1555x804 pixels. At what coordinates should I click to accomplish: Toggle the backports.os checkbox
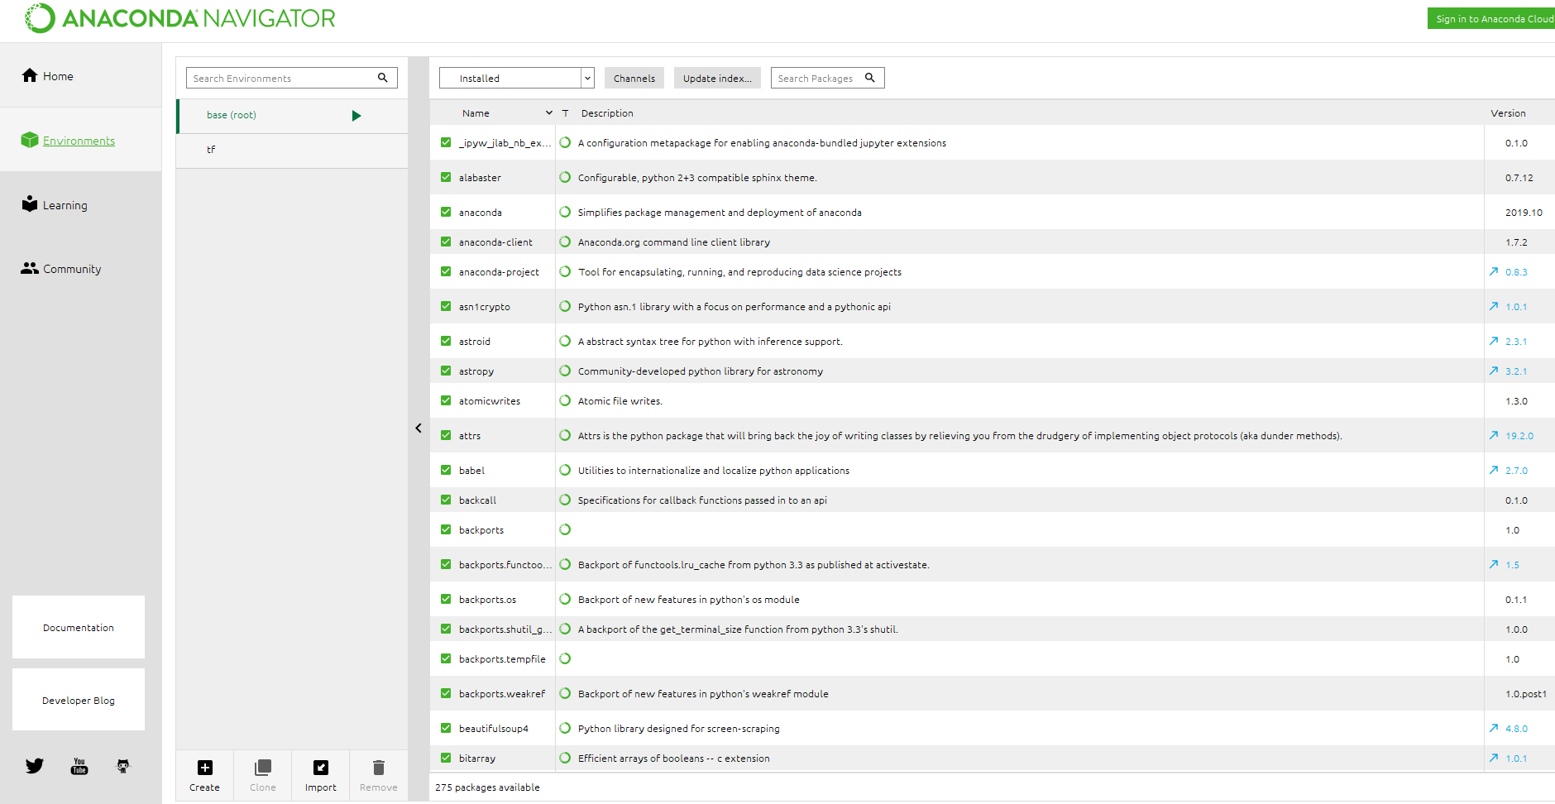click(x=446, y=599)
